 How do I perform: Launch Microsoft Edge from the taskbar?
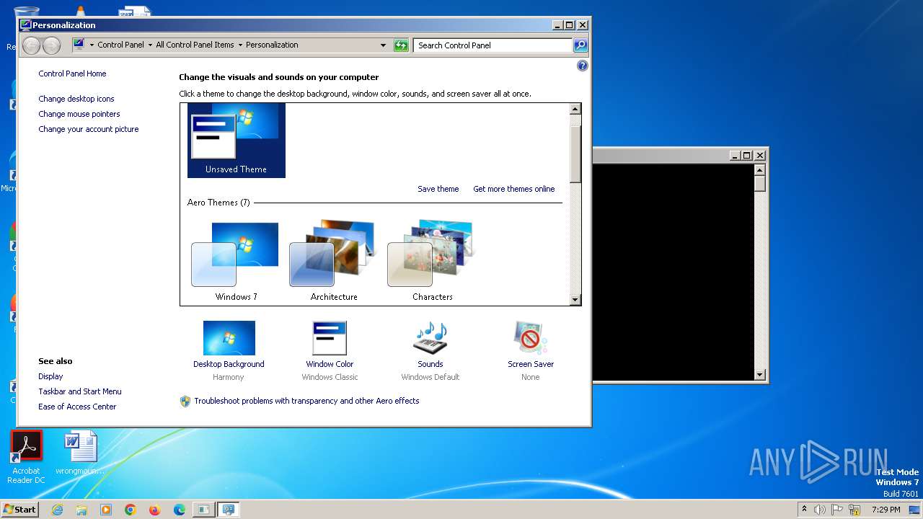(180, 510)
